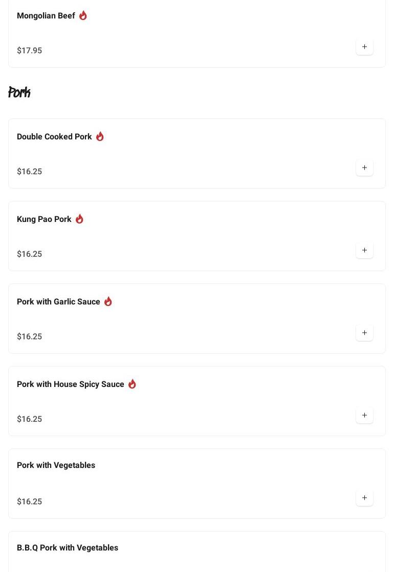The height and width of the screenshot is (572, 394).
Task: Select the Kung Pao Pork item name
Action: pos(44,219)
